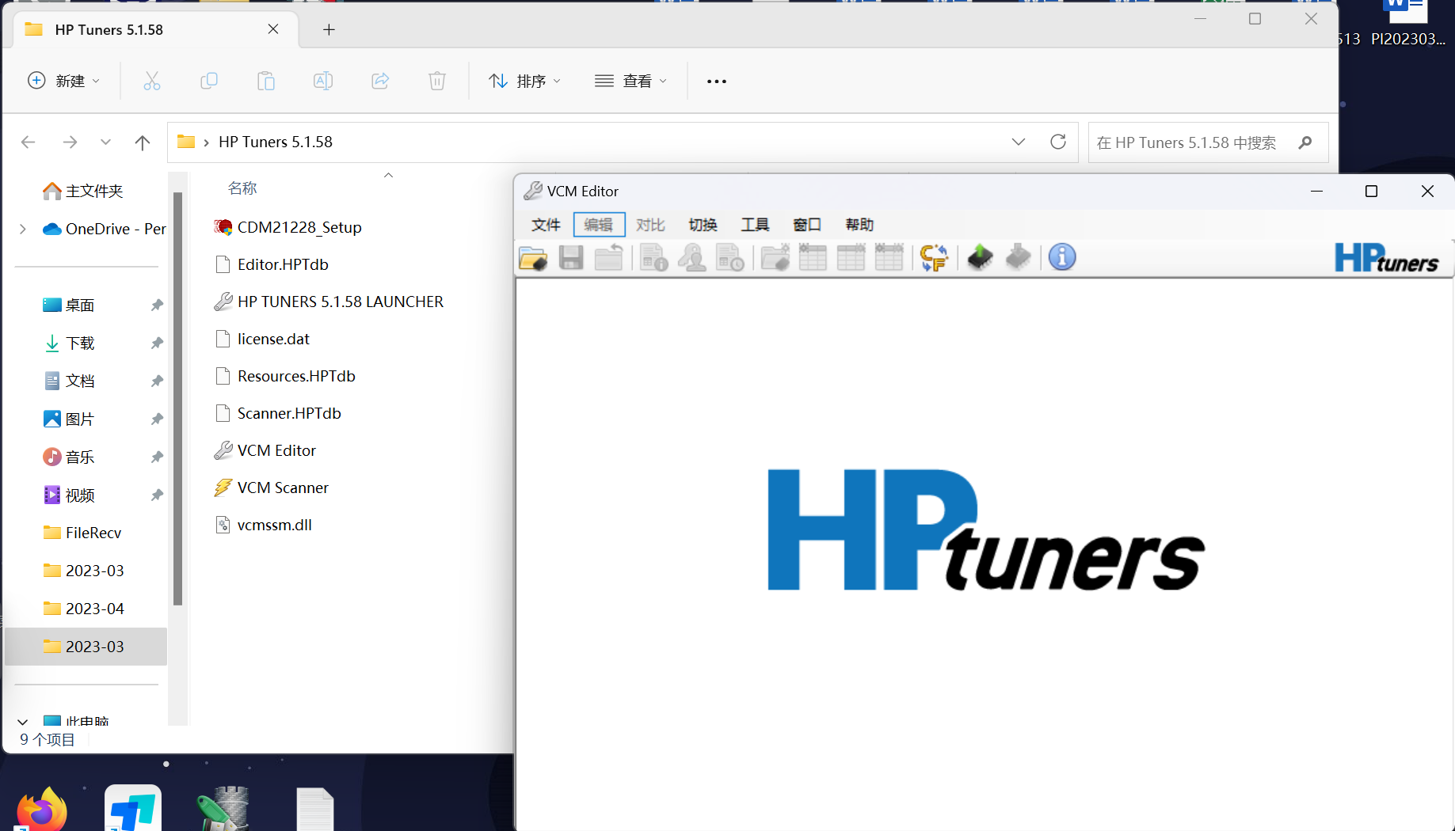This screenshot has width=1455, height=831.
Task: Click the up-directory arrow in Explorer
Action: coord(143,142)
